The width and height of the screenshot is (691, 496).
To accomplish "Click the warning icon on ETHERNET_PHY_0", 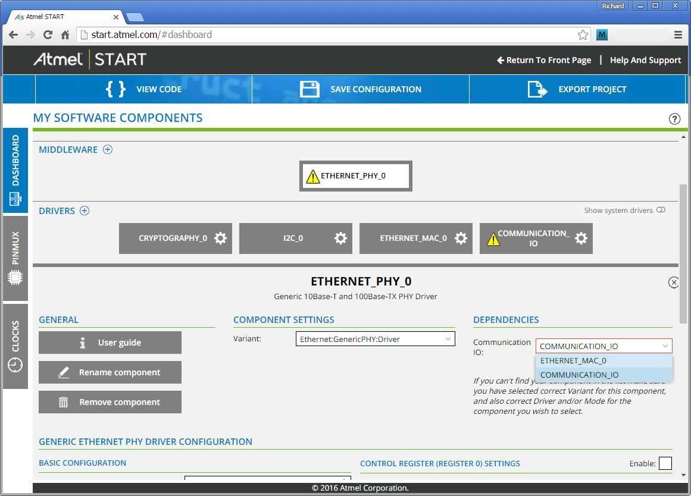I will [x=312, y=176].
